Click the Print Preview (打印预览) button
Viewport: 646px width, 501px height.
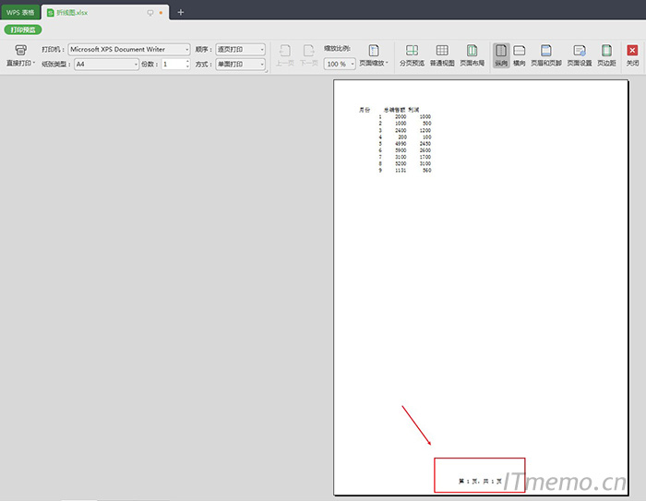[x=23, y=30]
